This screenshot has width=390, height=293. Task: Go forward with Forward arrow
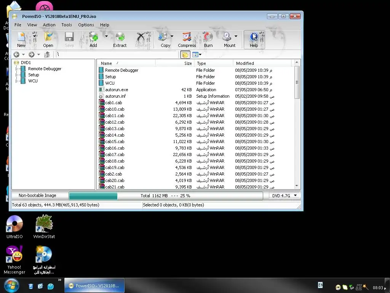pyautogui.click(x=32, y=55)
